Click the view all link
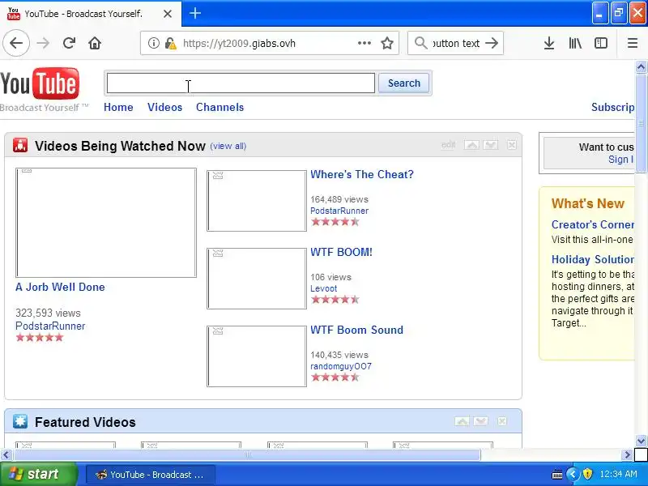The image size is (648, 486). (x=228, y=146)
